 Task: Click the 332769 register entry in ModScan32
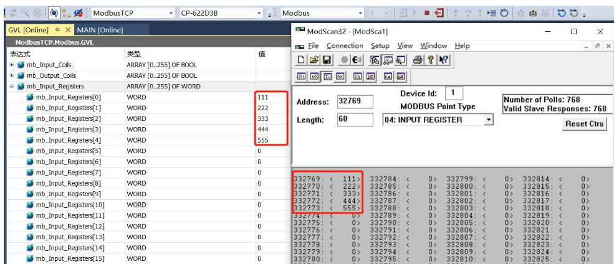click(327, 179)
